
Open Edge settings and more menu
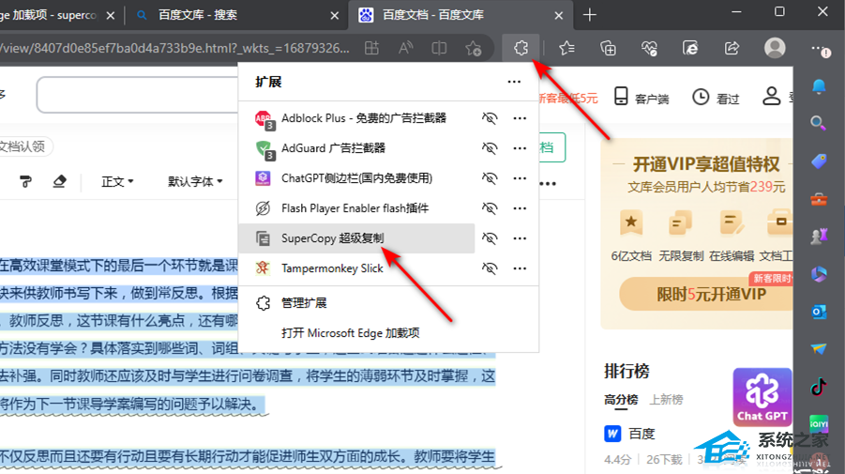(x=821, y=49)
